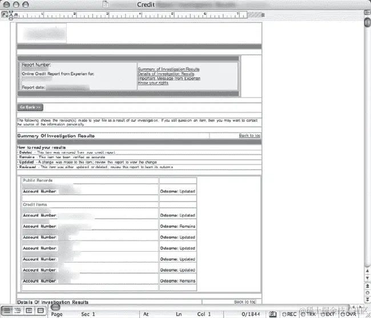Click the Select Browse Object circle button
Image resolution: width=371 pixels, height=318 pixels.
[x=367, y=293]
